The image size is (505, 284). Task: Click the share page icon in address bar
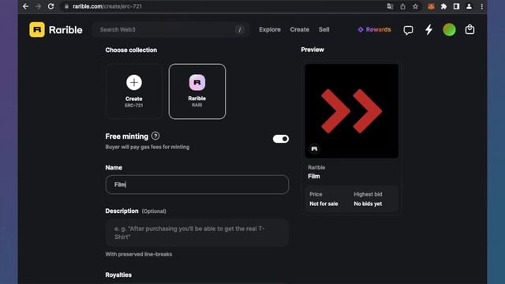(402, 6)
